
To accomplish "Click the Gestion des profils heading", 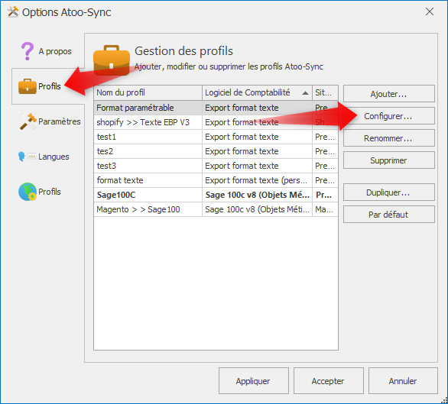I will (x=183, y=51).
